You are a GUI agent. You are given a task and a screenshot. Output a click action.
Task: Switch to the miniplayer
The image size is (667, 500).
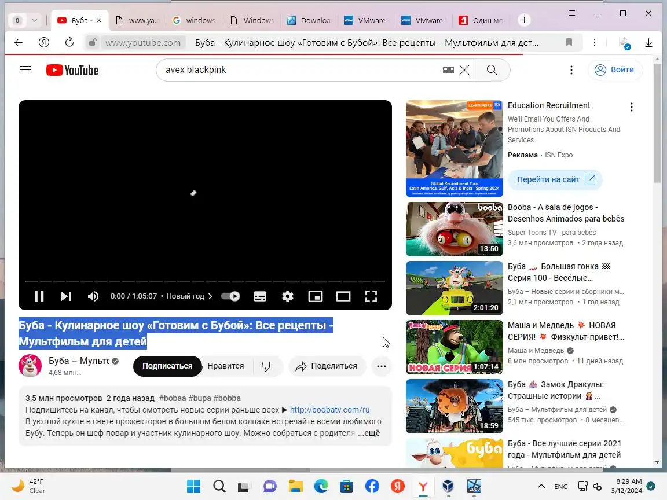click(315, 296)
